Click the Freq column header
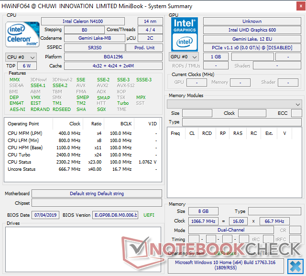The image size is (306, 276). (175, 133)
